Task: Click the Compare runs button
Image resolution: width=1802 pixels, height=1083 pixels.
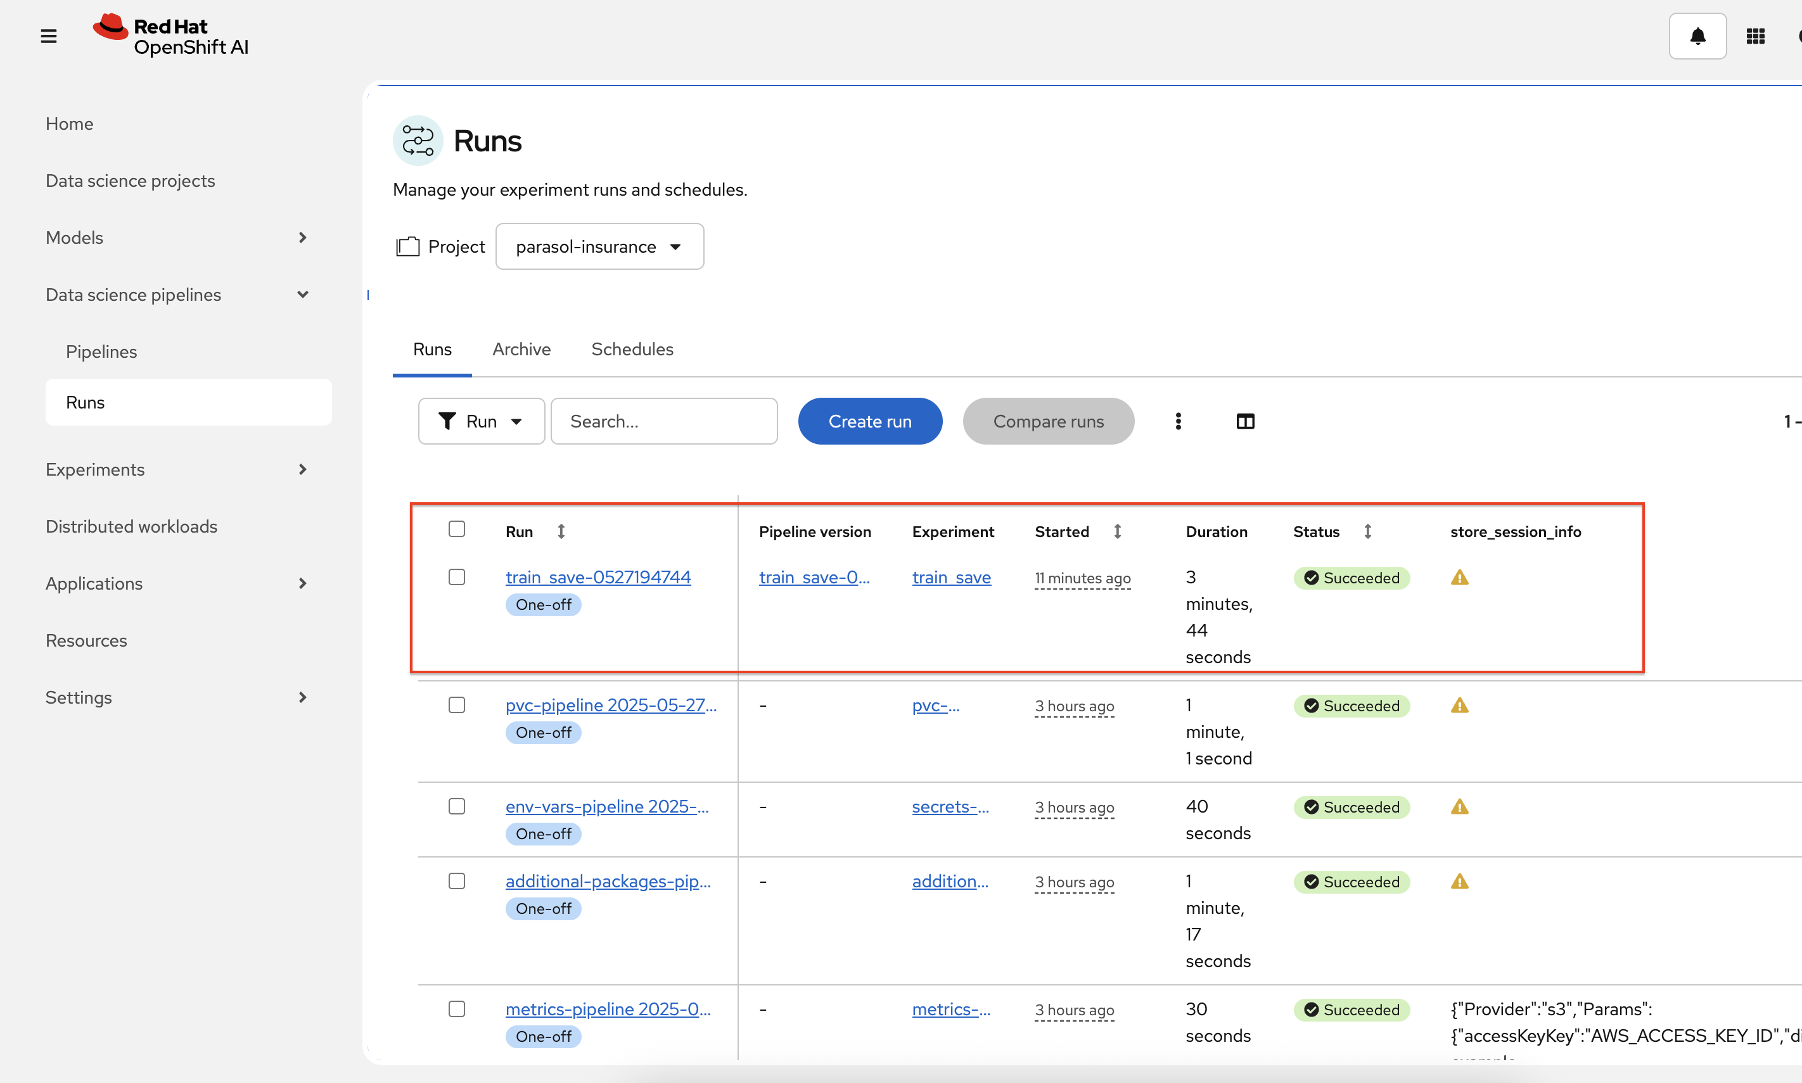Action: tap(1048, 421)
